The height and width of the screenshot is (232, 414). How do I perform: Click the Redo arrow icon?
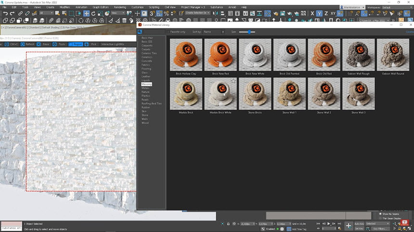pos(12,13)
